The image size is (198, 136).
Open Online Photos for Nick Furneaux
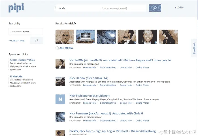[142, 121]
